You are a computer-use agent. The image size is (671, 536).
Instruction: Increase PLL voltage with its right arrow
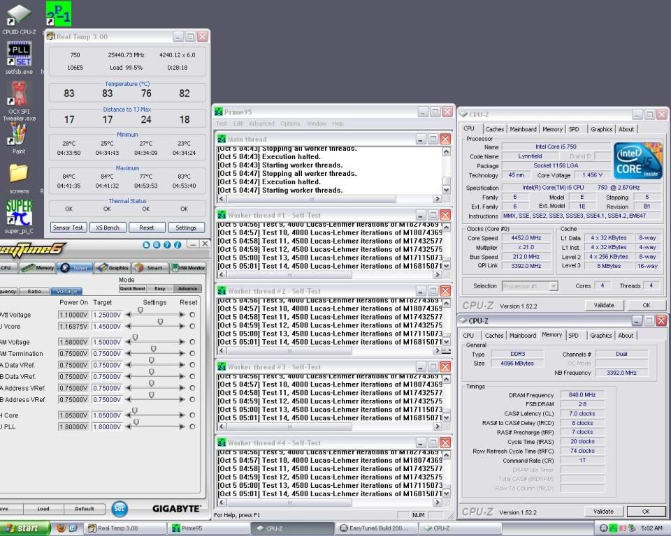182,426
